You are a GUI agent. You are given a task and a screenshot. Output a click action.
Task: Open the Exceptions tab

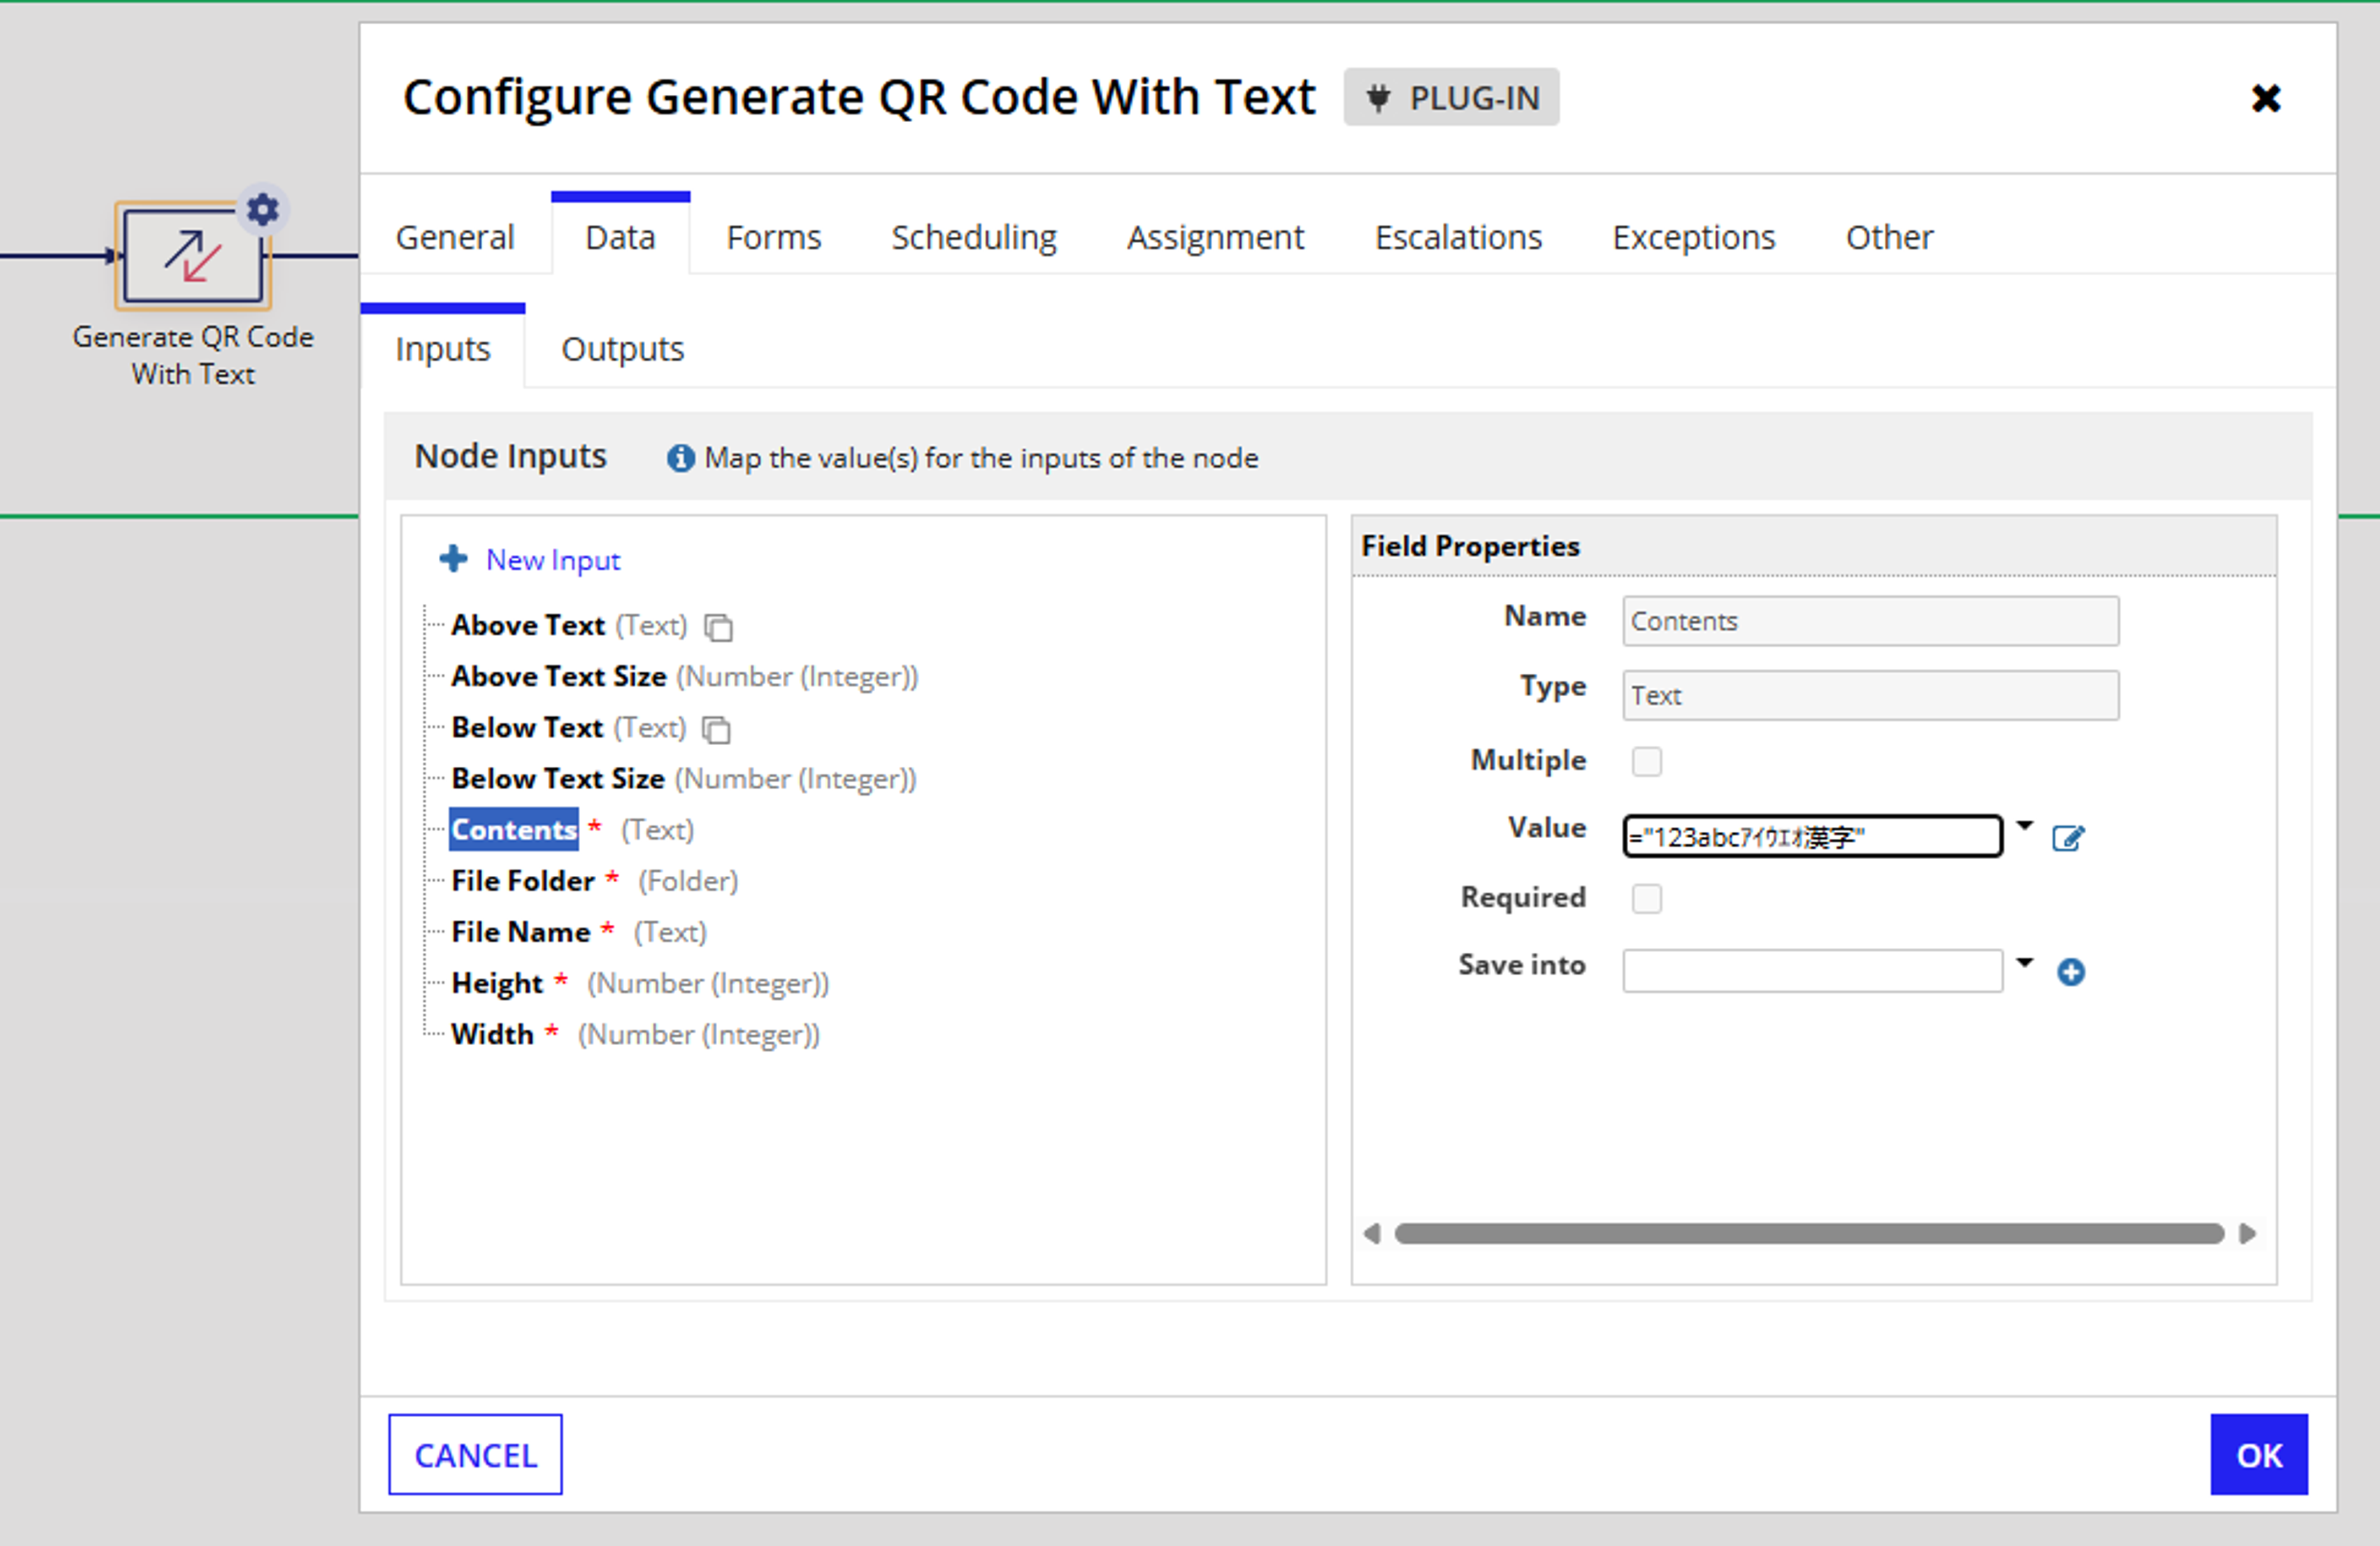pos(1693,237)
